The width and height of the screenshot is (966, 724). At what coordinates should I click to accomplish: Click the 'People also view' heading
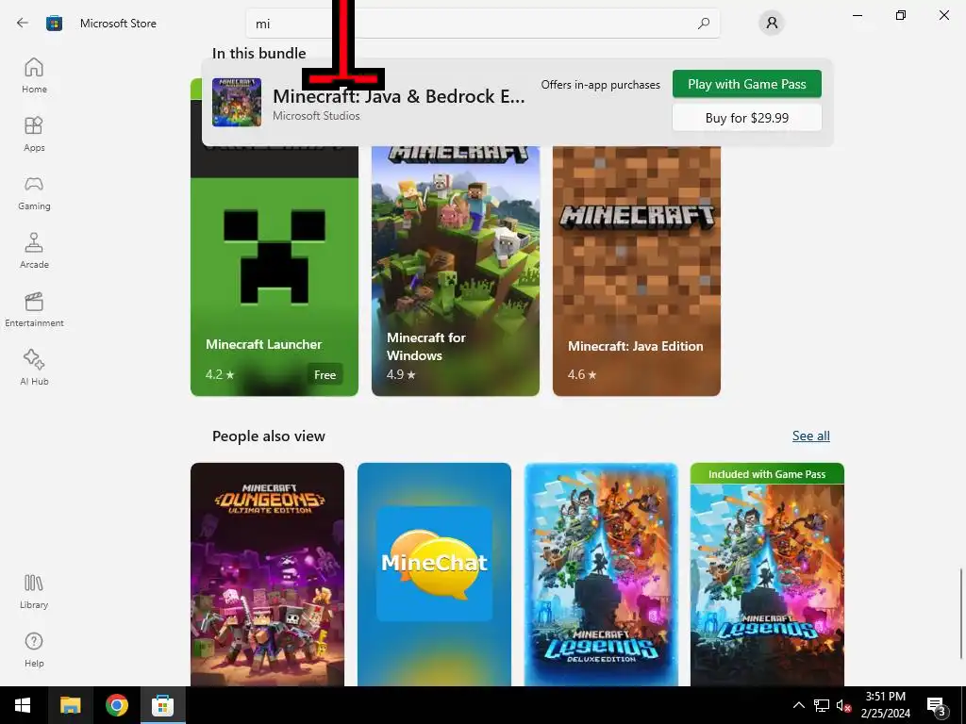269,436
